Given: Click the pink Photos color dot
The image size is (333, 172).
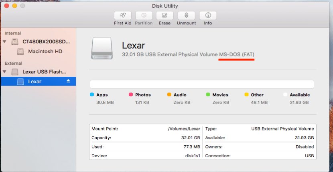Looking at the screenshot, I should tap(131, 95).
